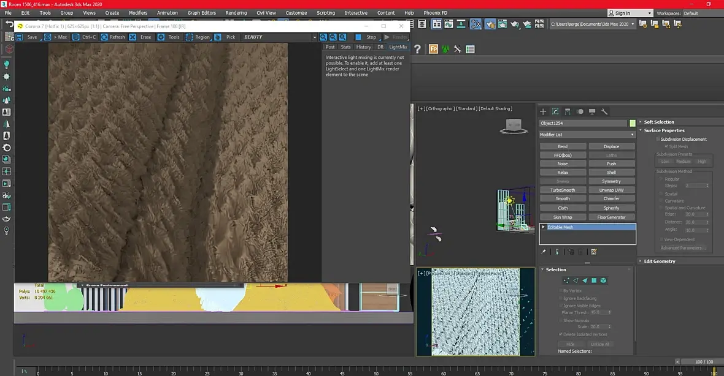Select Polygon sub-object level icon
The image size is (724, 376).
(x=594, y=280)
